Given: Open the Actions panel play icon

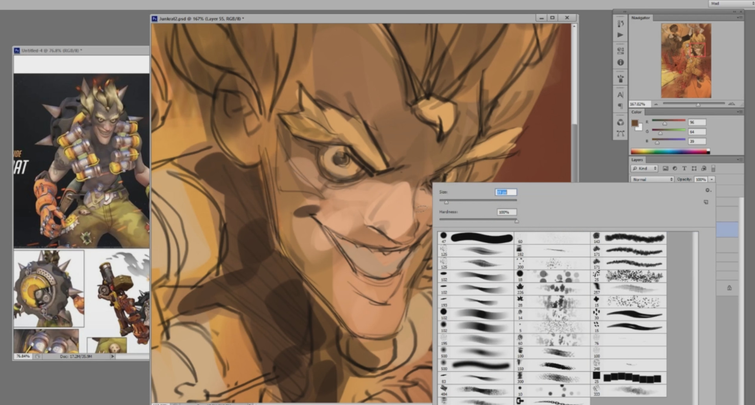Looking at the screenshot, I should point(621,35).
